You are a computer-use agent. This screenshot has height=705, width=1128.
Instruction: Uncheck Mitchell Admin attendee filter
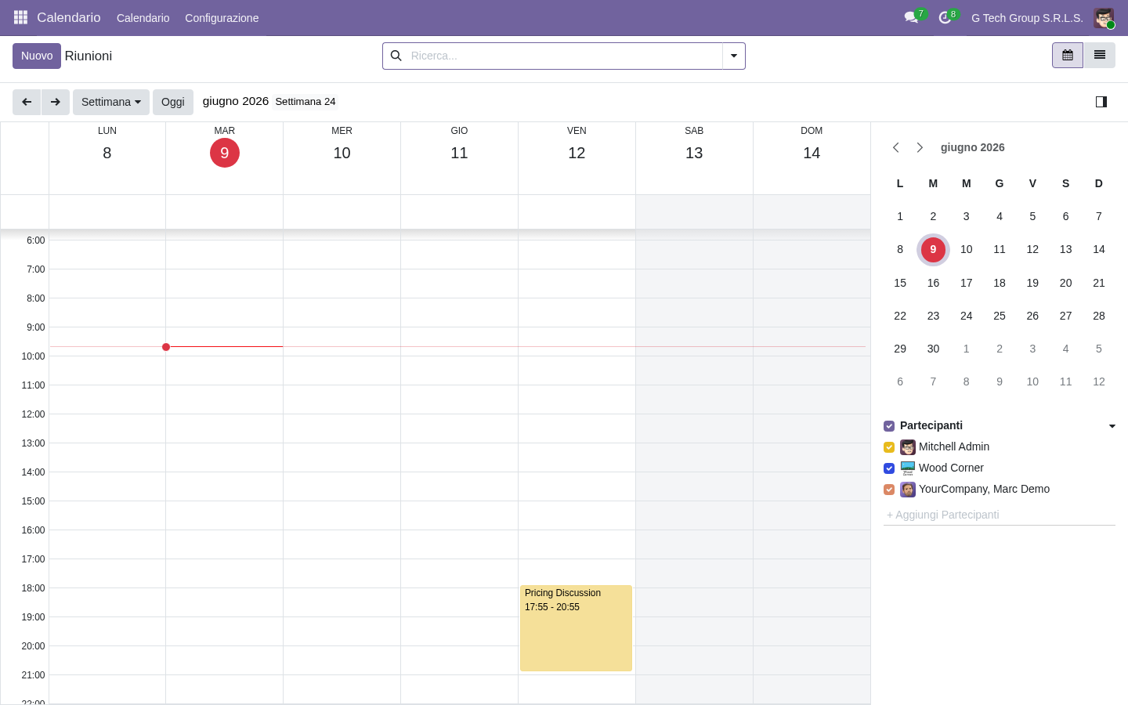(x=889, y=447)
